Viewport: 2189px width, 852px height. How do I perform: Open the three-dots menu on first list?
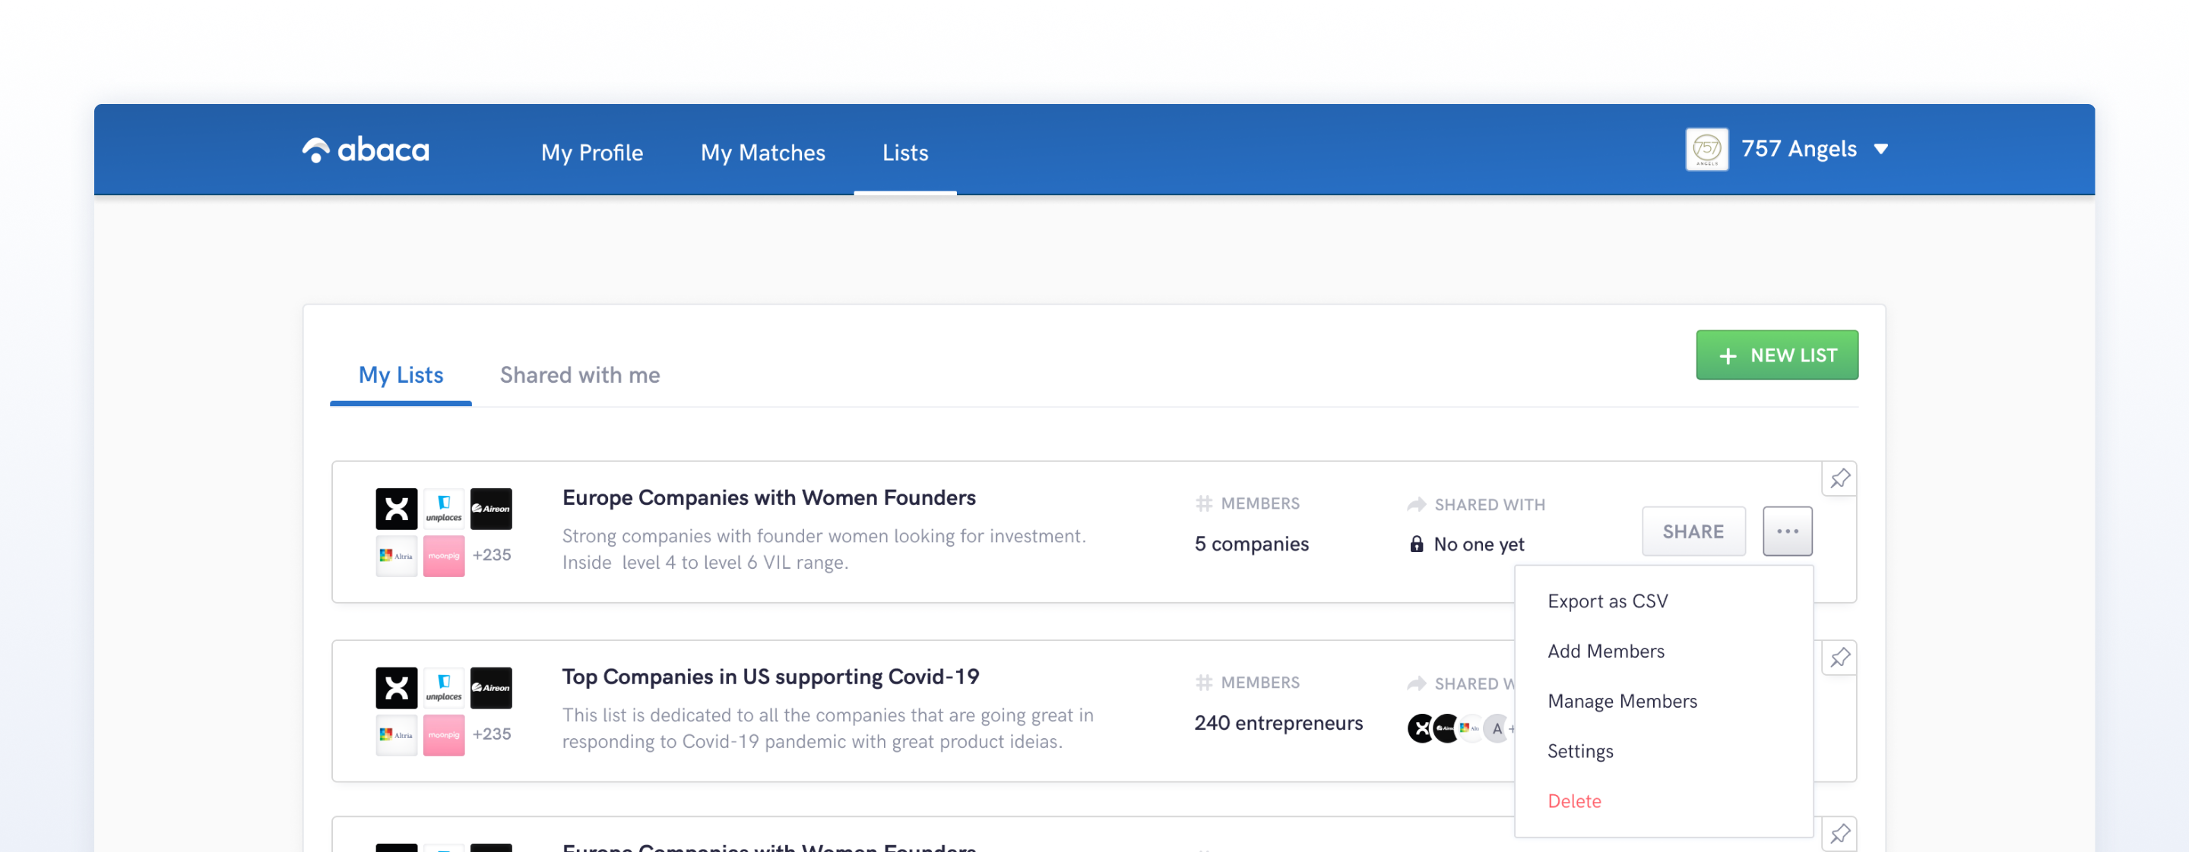[x=1787, y=532]
